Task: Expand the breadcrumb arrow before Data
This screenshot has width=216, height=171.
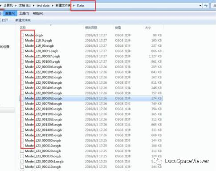Action: [74, 5]
